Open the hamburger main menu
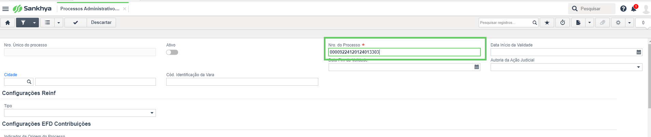The width and height of the screenshot is (651, 137). (5, 9)
